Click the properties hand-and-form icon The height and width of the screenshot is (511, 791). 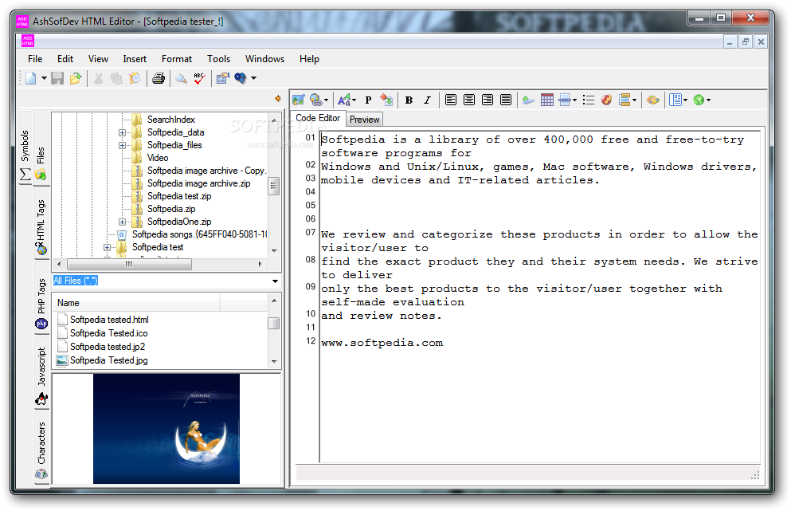[222, 78]
